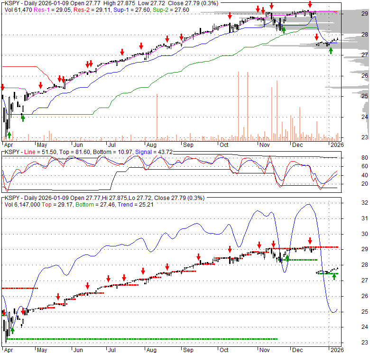Click the green arrow near April low in bottom chart
The image size is (370, 353).
click(x=13, y=331)
